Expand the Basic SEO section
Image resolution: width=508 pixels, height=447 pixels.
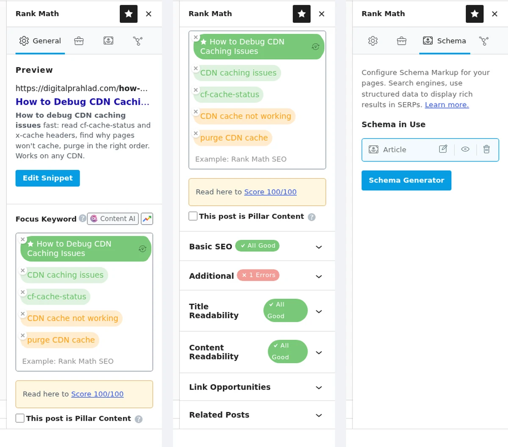tap(257, 246)
